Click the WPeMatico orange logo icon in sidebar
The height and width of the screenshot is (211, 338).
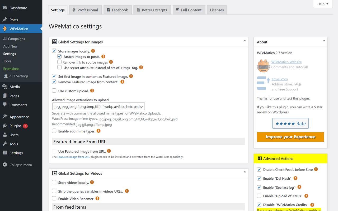tap(5, 29)
